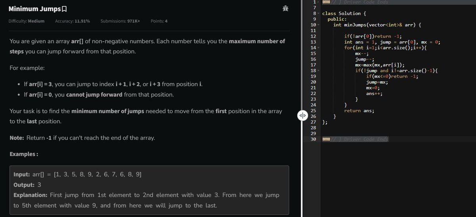Click the 'Accuracy: 11.91%' stat

click(72, 21)
